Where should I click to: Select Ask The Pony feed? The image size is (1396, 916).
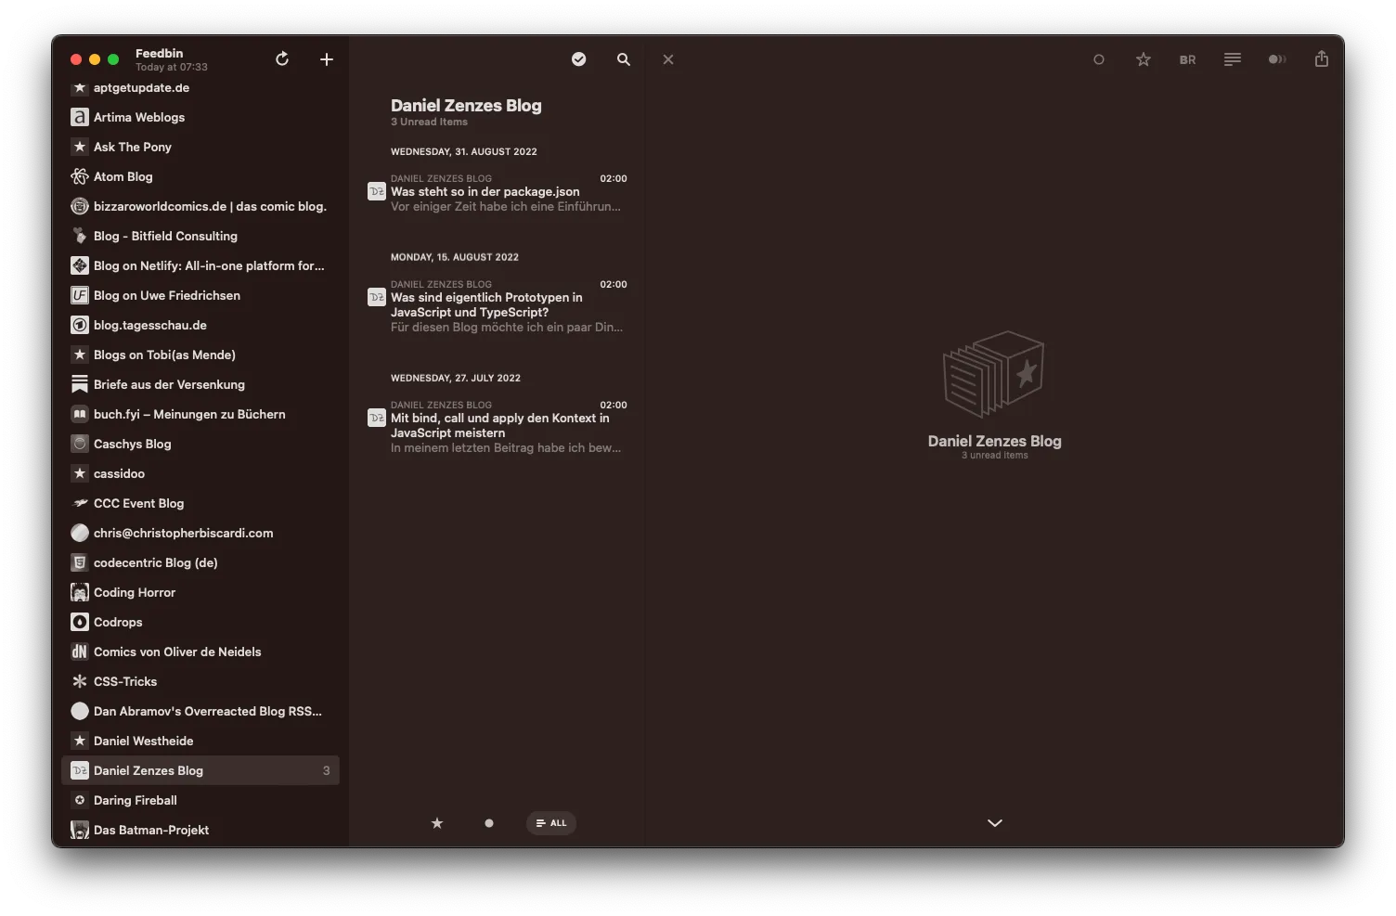click(200, 147)
